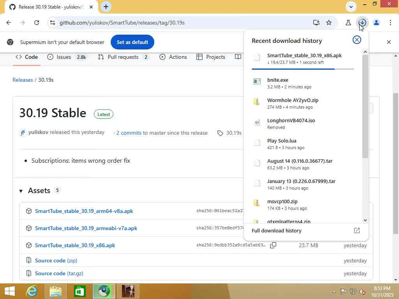Viewport: 399px width, 299px height.
Task: Open the Actions tab
Action: point(173,57)
